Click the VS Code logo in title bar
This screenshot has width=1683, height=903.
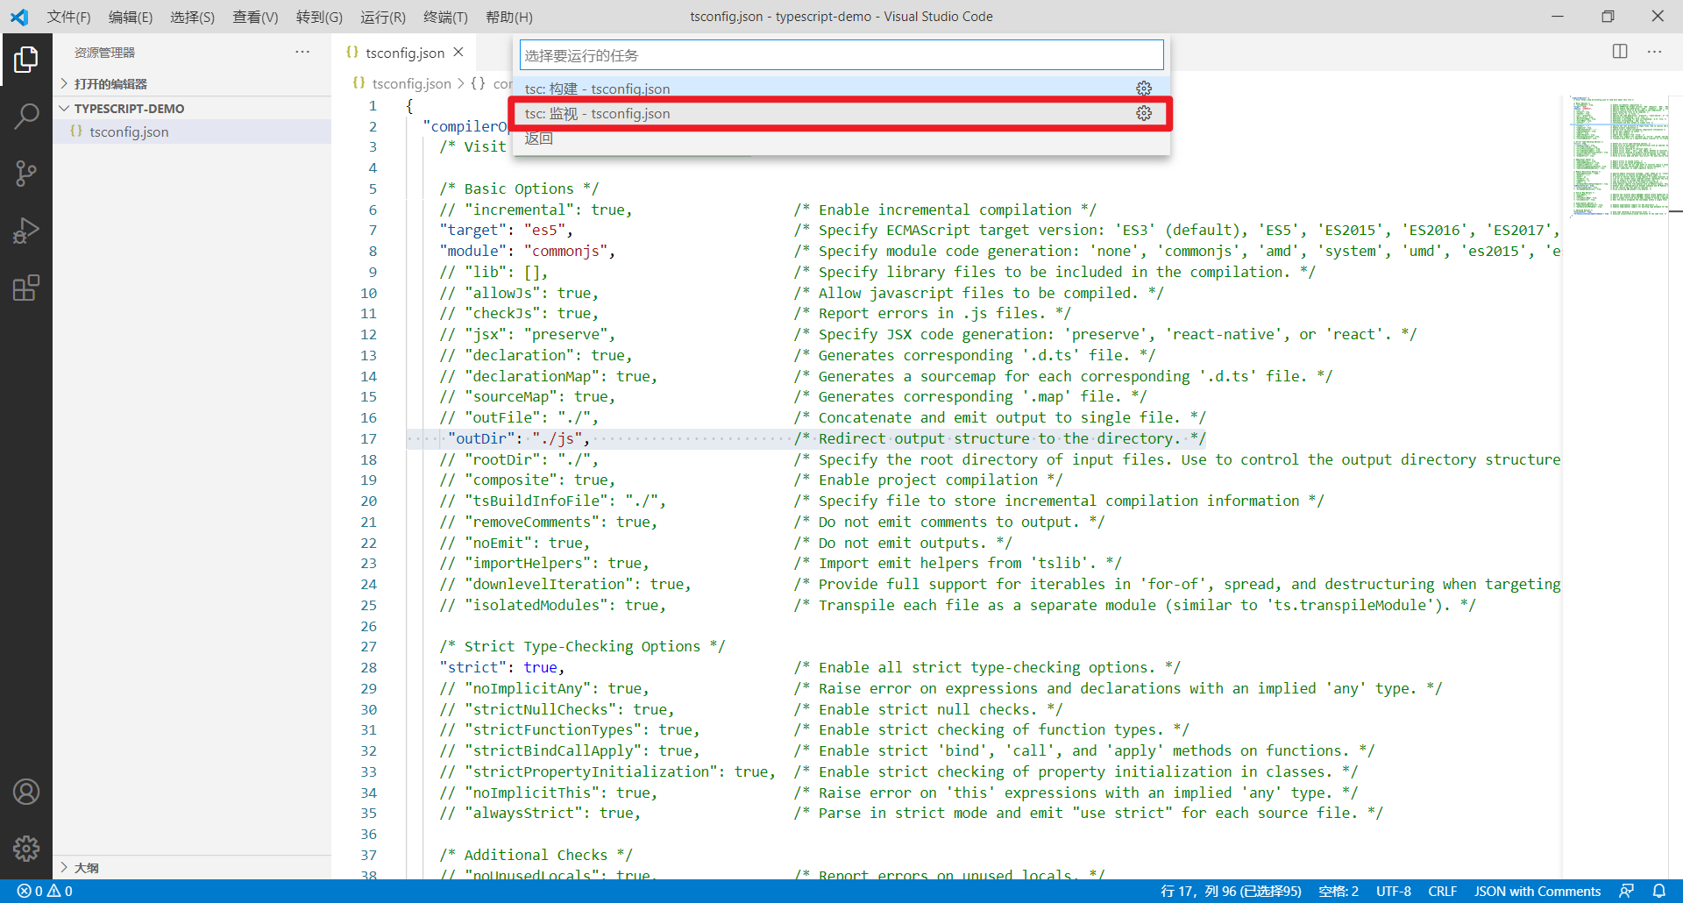(x=19, y=17)
